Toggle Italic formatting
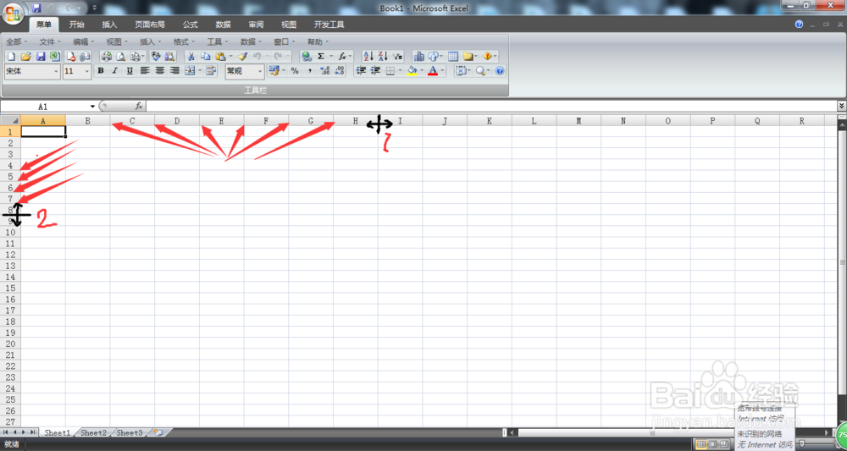 [115, 71]
